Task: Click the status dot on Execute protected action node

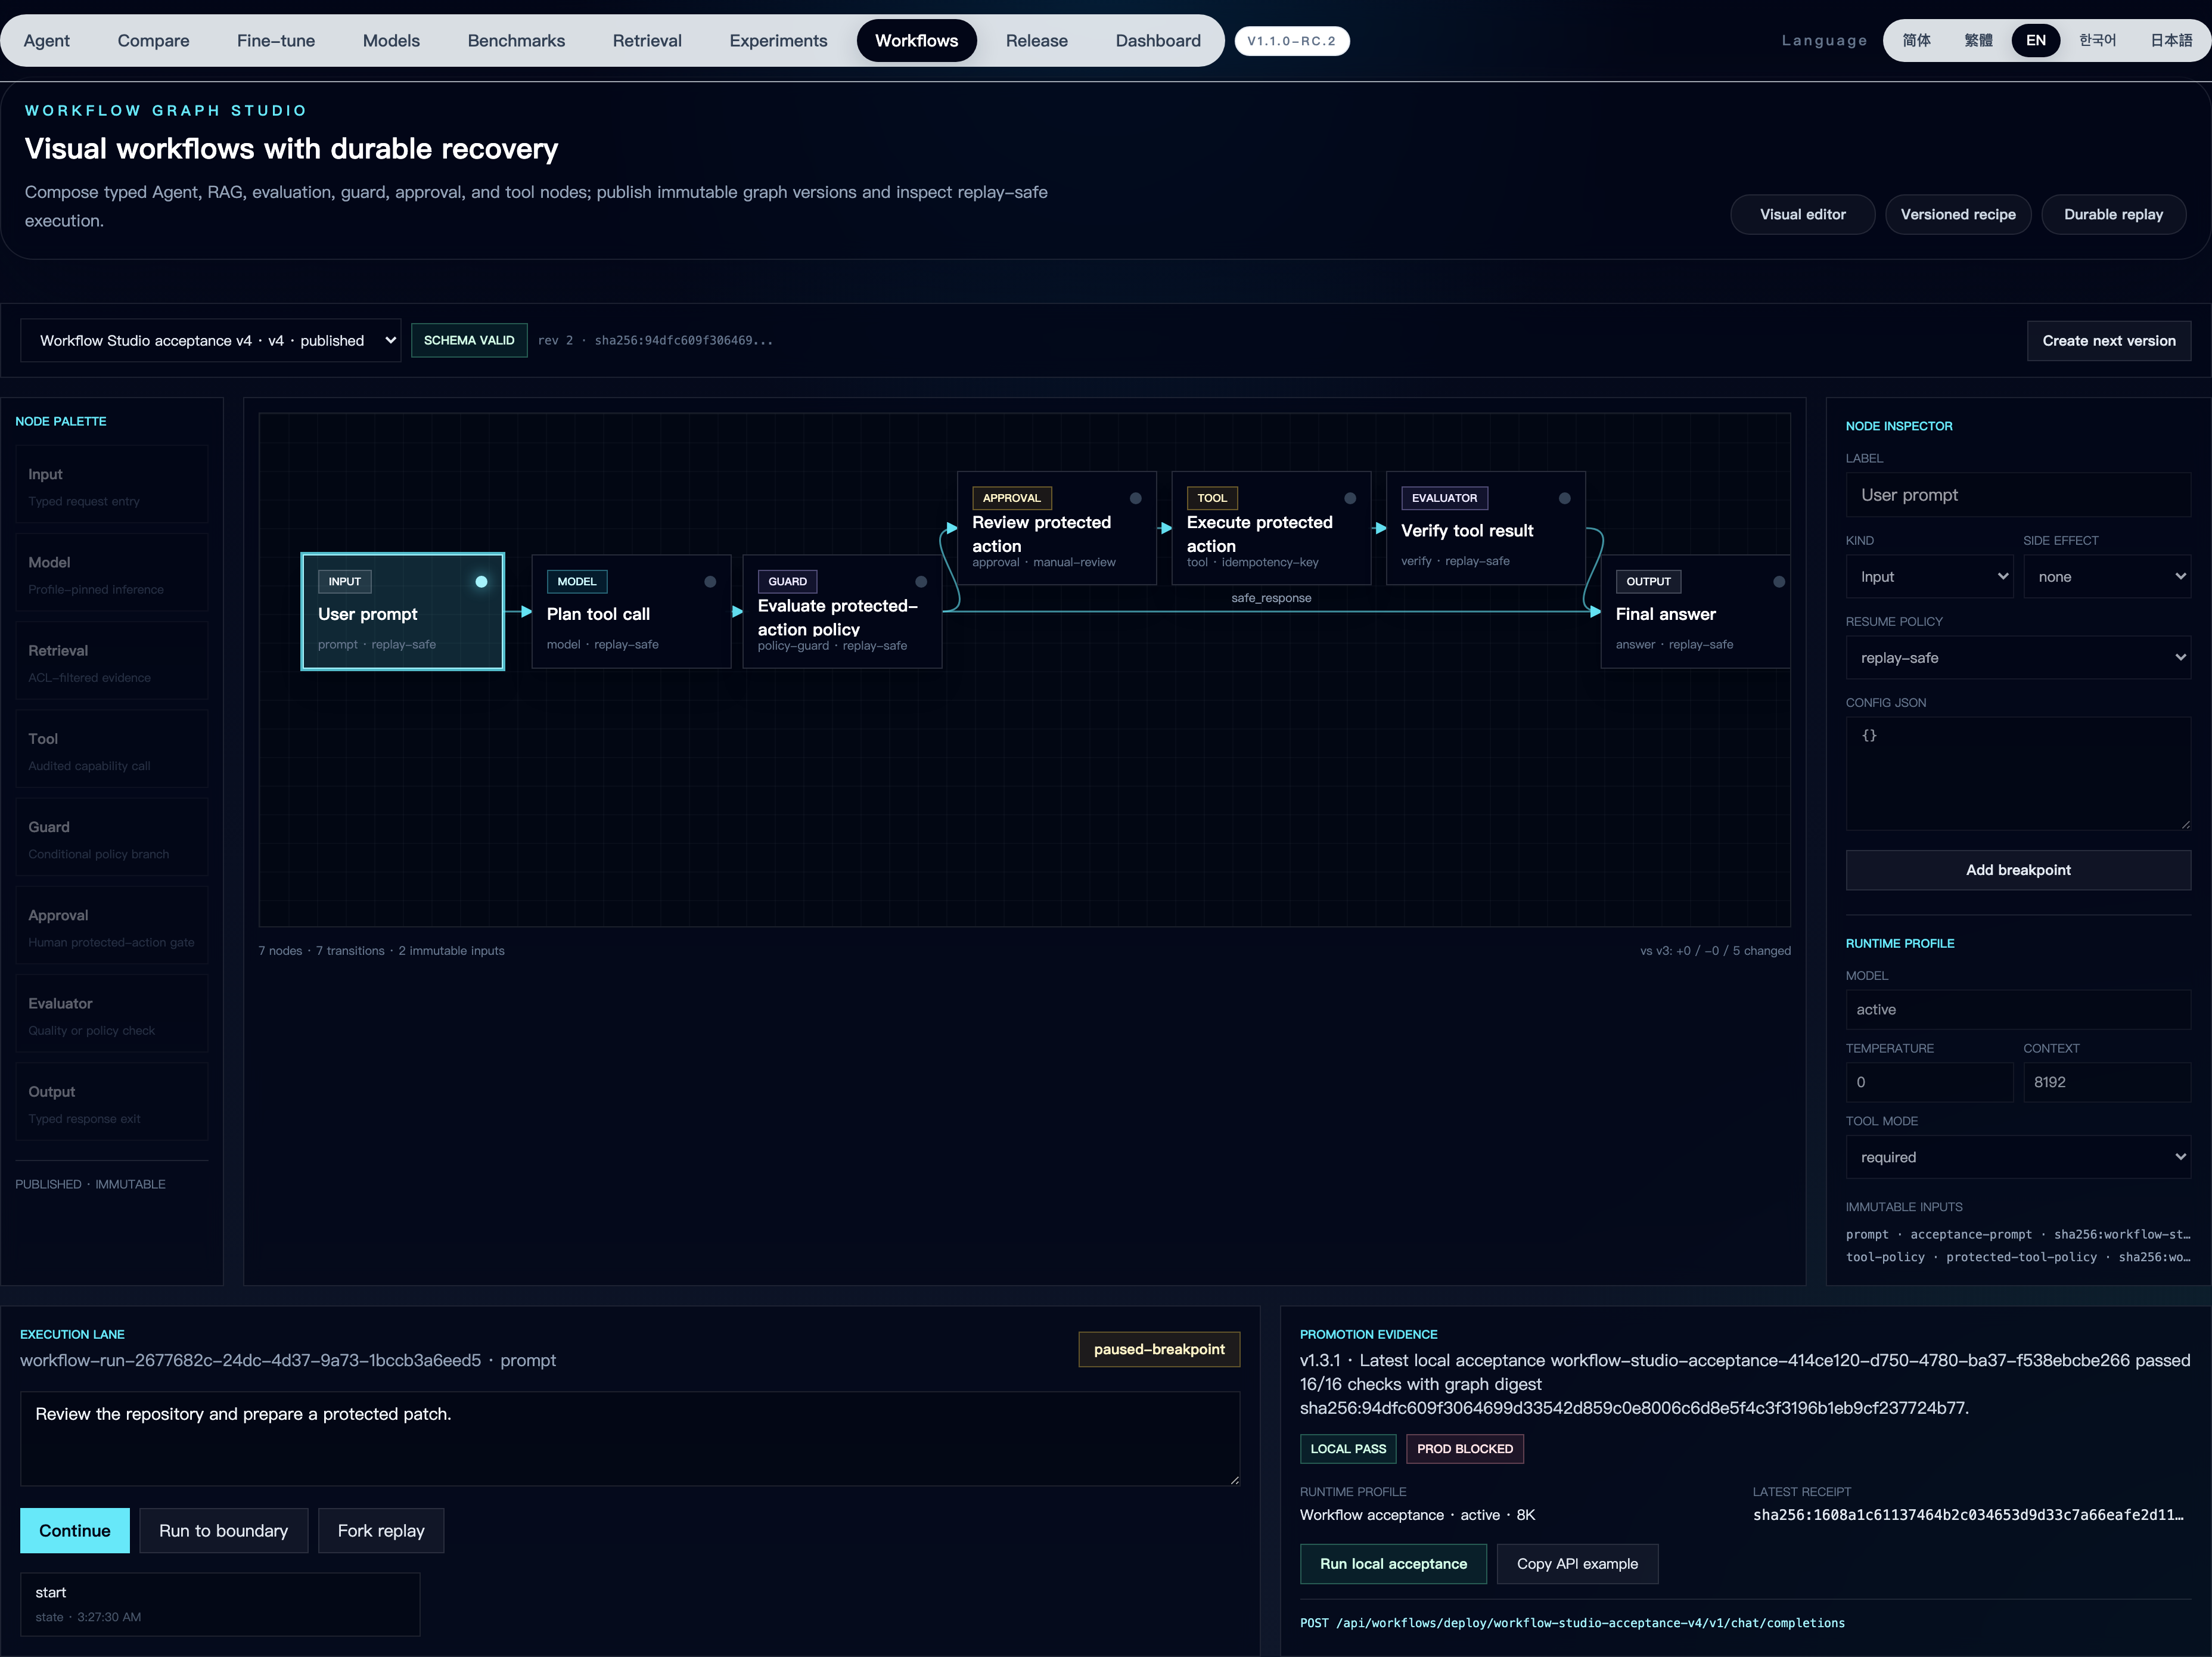Action: tap(1350, 498)
